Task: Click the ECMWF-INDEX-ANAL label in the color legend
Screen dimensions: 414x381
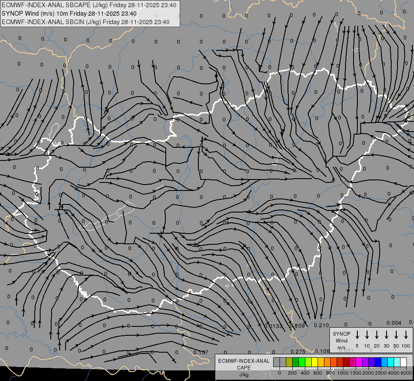Action: (244, 361)
